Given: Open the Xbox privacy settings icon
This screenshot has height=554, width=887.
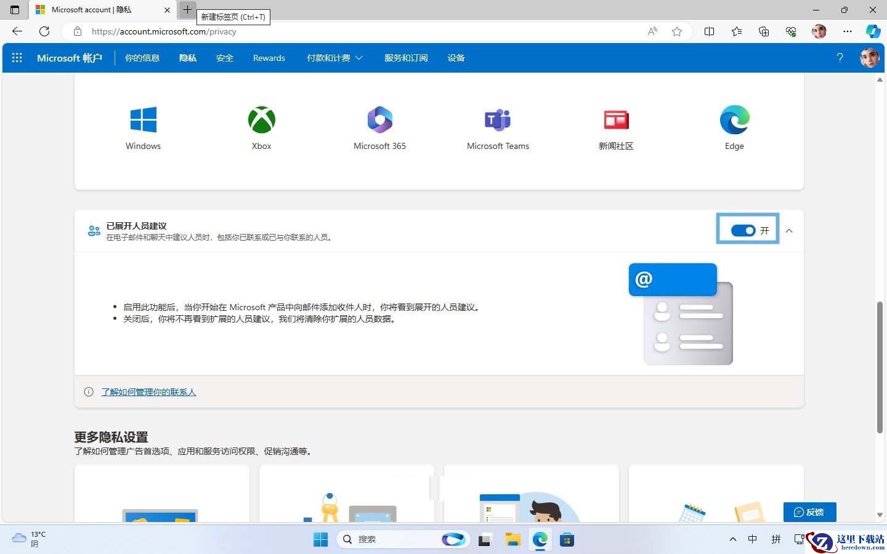Looking at the screenshot, I should coord(262,120).
